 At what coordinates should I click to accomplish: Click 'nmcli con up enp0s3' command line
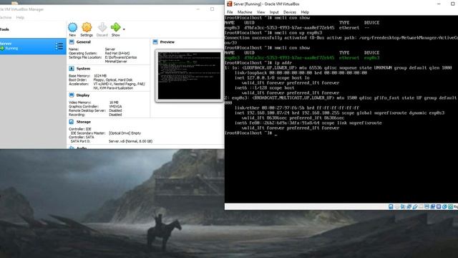point(273,32)
